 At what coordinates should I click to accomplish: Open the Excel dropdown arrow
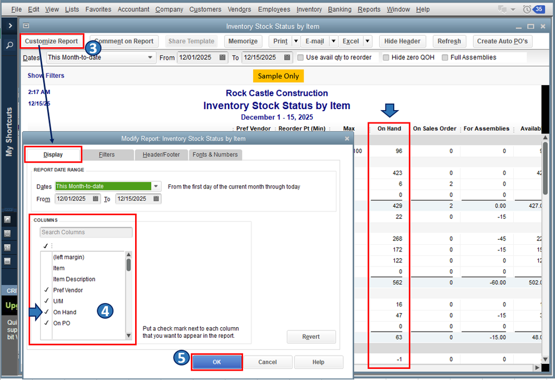(x=368, y=41)
